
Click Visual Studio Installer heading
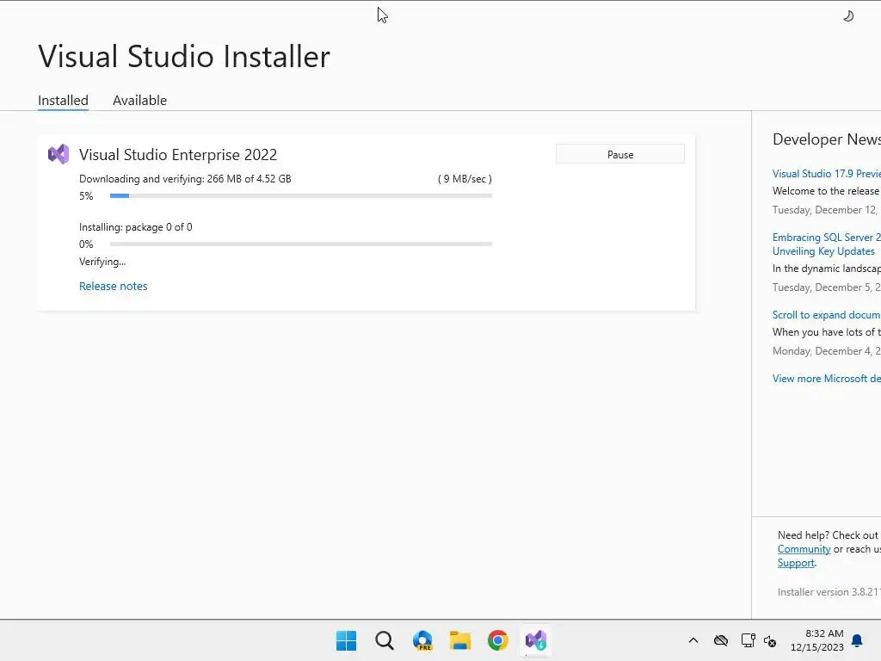pyautogui.click(x=184, y=56)
